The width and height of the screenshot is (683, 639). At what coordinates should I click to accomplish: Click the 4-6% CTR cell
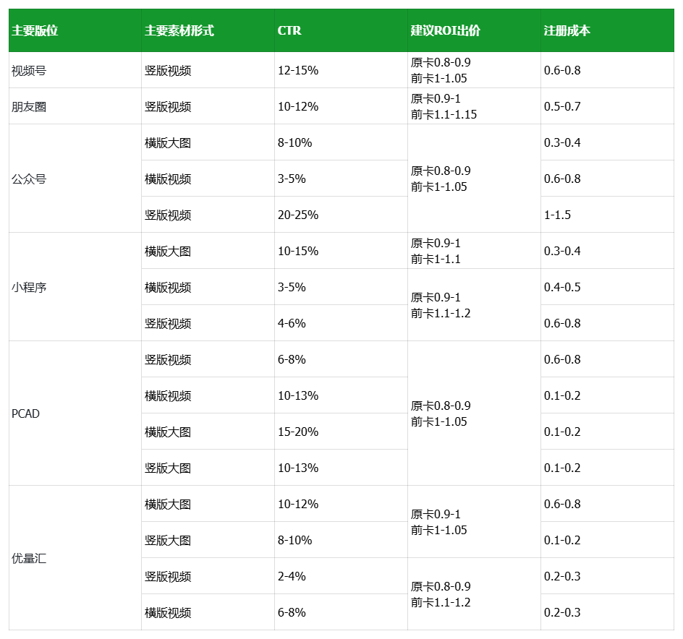tap(341, 323)
